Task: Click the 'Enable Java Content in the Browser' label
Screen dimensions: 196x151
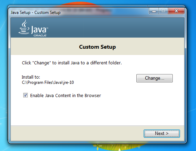Action: tap(66, 96)
